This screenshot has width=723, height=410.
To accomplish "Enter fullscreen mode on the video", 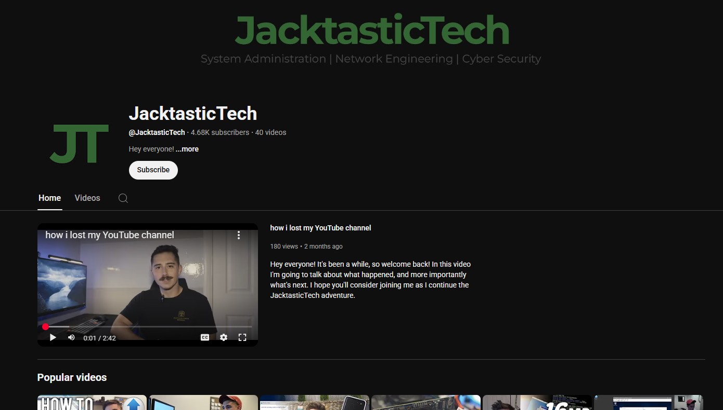I will point(242,337).
